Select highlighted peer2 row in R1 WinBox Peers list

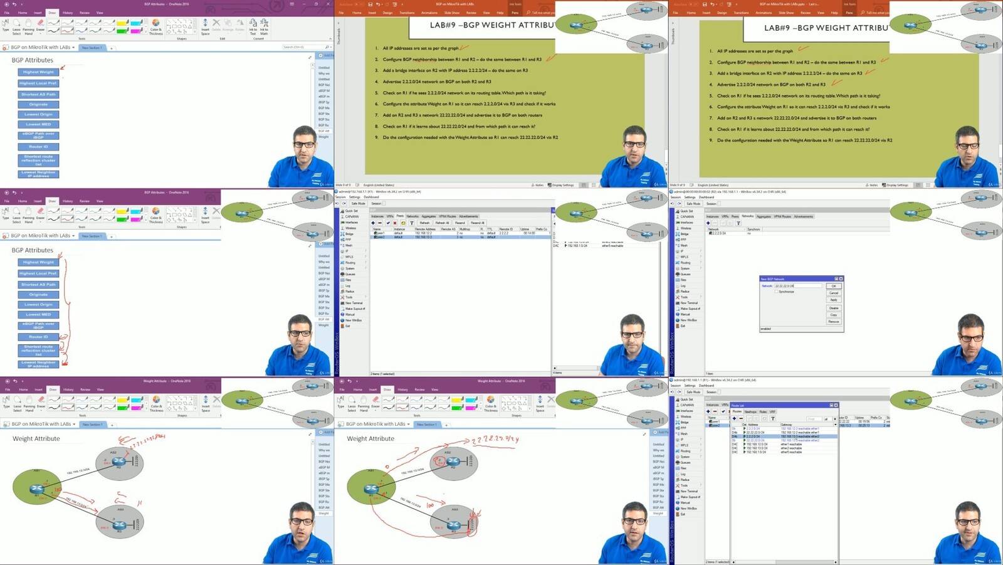coord(461,237)
